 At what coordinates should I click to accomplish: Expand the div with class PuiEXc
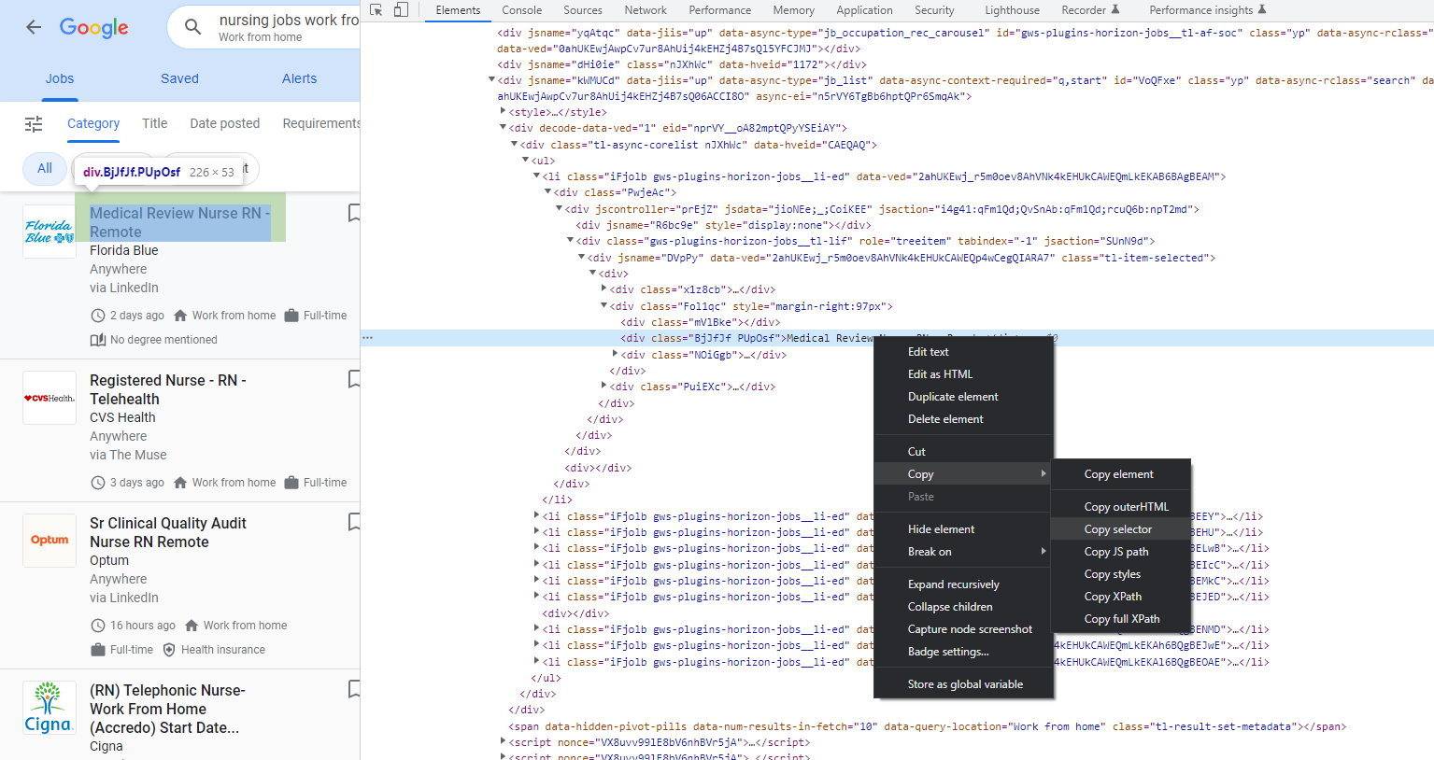(x=603, y=387)
